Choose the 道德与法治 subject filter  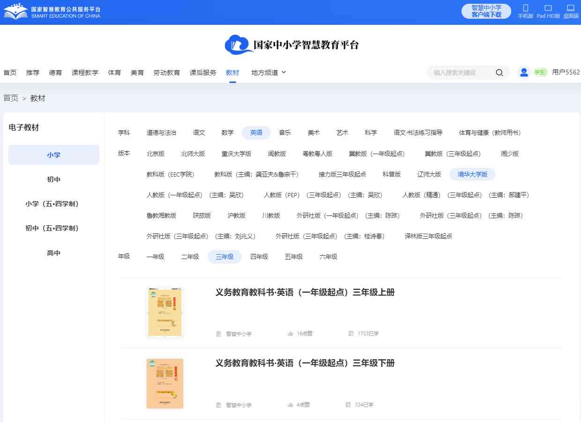pyautogui.click(x=162, y=133)
